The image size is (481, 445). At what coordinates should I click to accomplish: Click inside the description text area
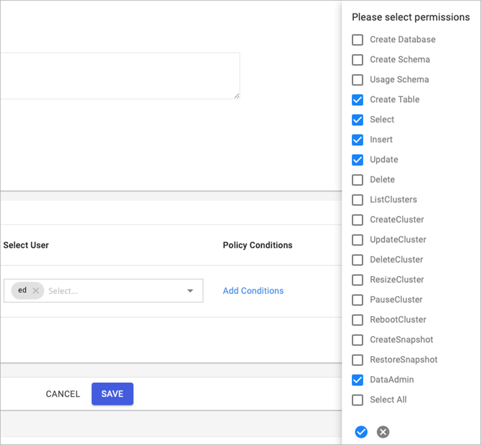[x=118, y=75]
